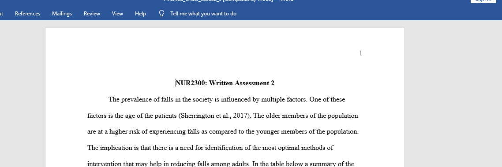Viewport: 502px width, 167px height.
Task: Click the Tell me lightbulb icon
Action: click(x=162, y=13)
